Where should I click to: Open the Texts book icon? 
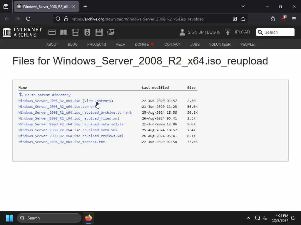(64, 32)
